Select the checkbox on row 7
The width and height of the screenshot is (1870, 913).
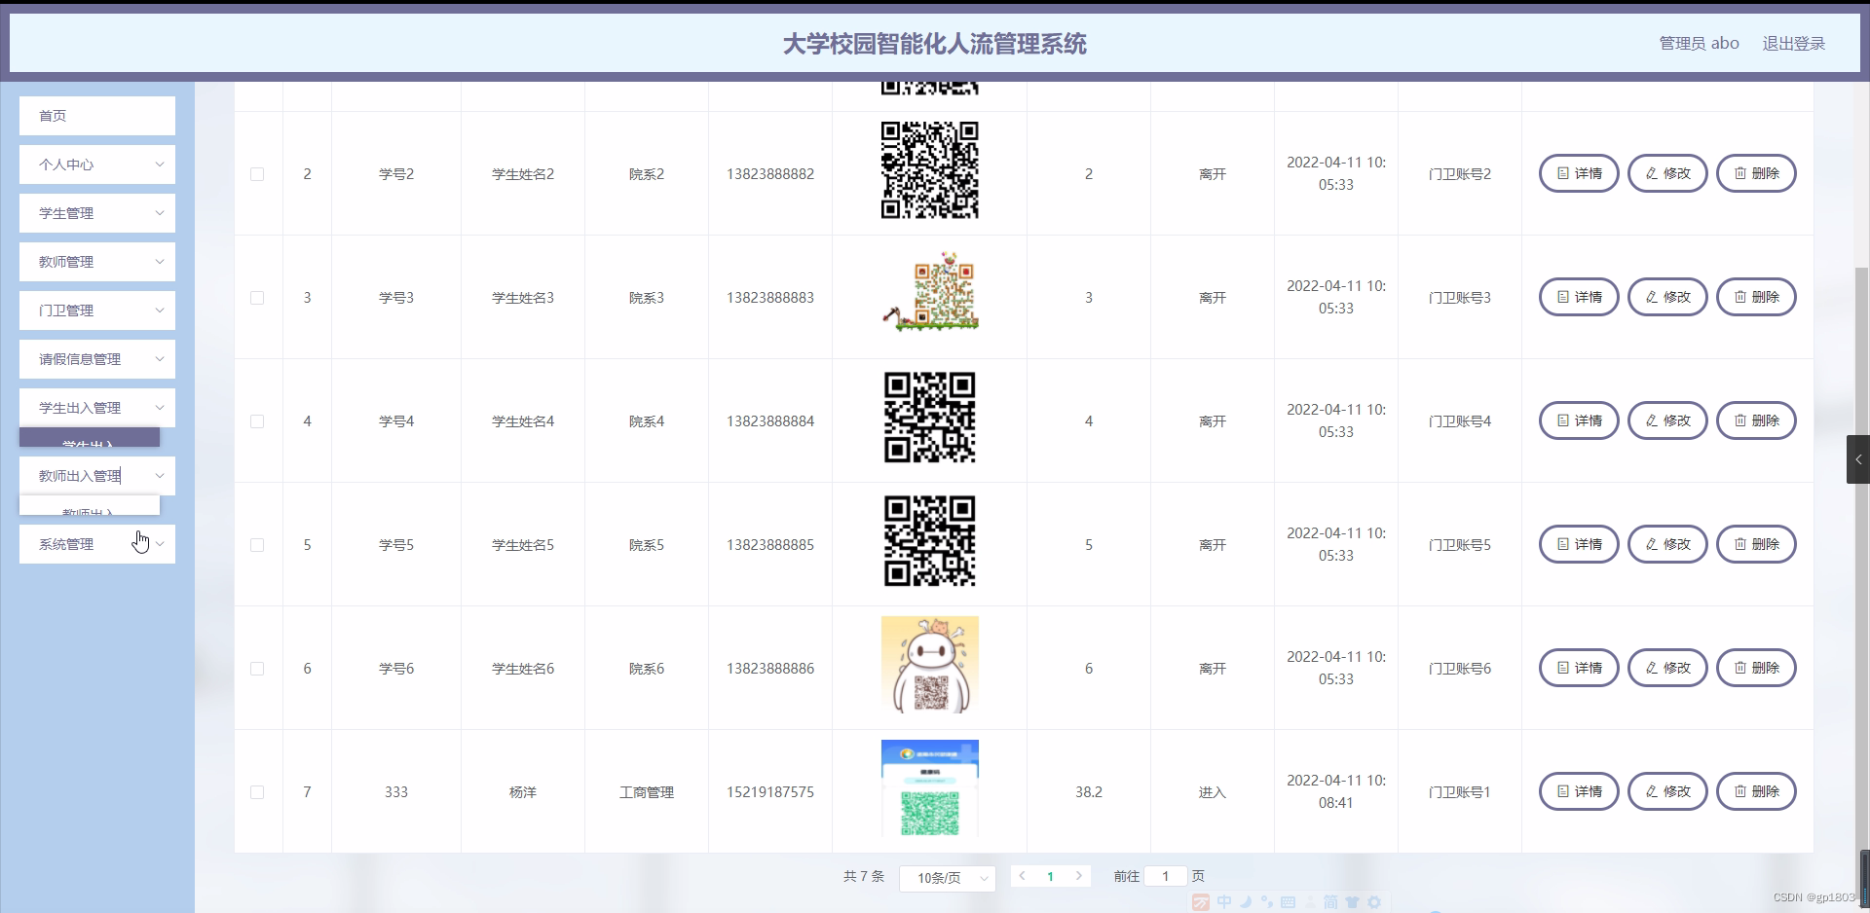(257, 792)
